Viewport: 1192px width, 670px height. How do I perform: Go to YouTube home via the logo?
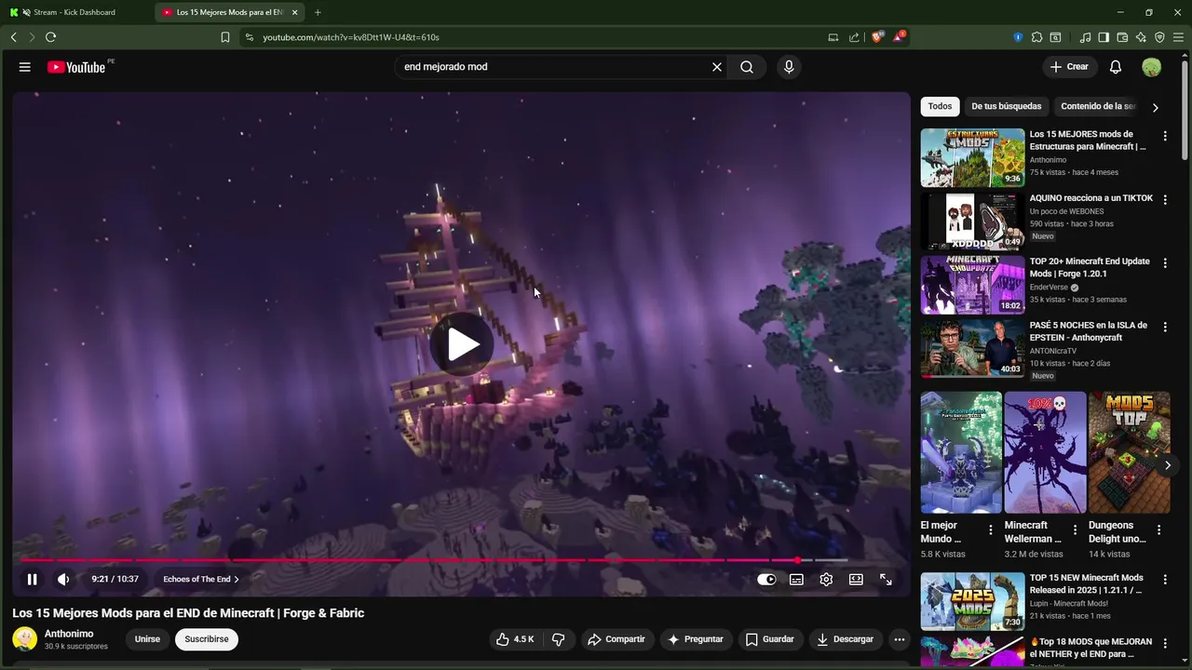76,67
